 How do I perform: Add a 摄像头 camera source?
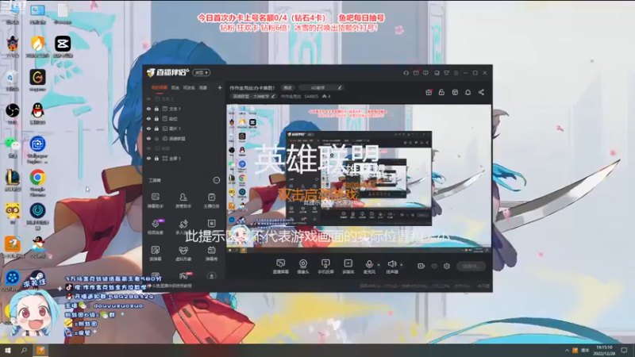point(303,267)
